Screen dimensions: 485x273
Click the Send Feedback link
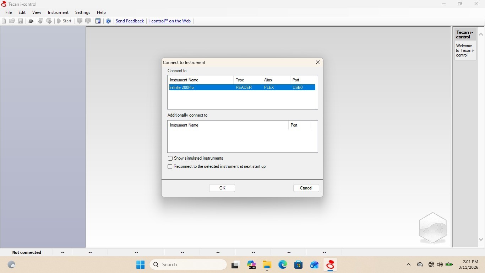pyautogui.click(x=130, y=21)
